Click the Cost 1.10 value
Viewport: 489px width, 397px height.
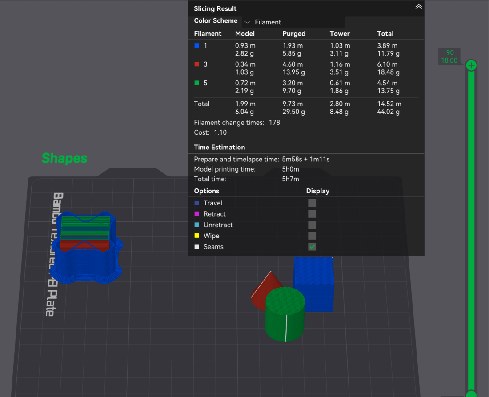[220, 132]
